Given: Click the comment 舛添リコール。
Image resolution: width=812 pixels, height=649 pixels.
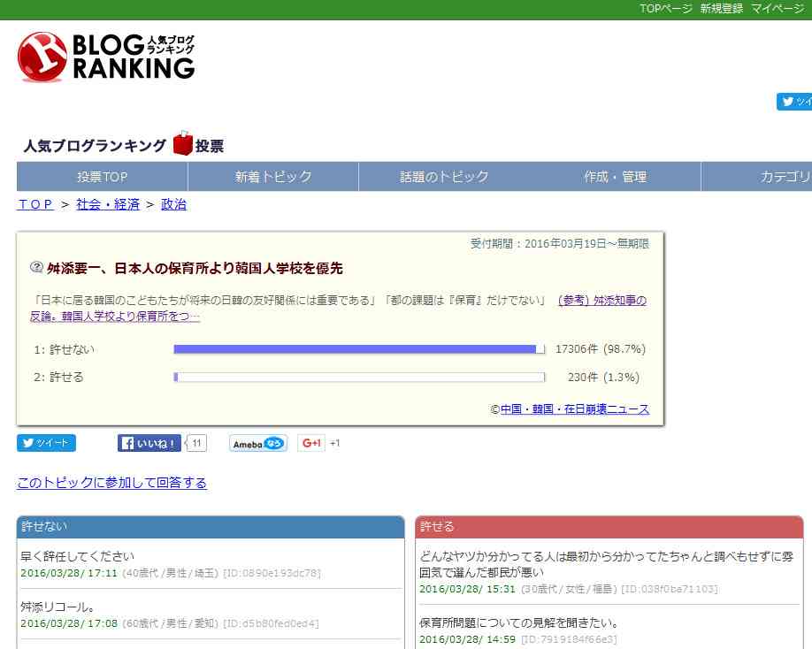Looking at the screenshot, I should (x=57, y=607).
